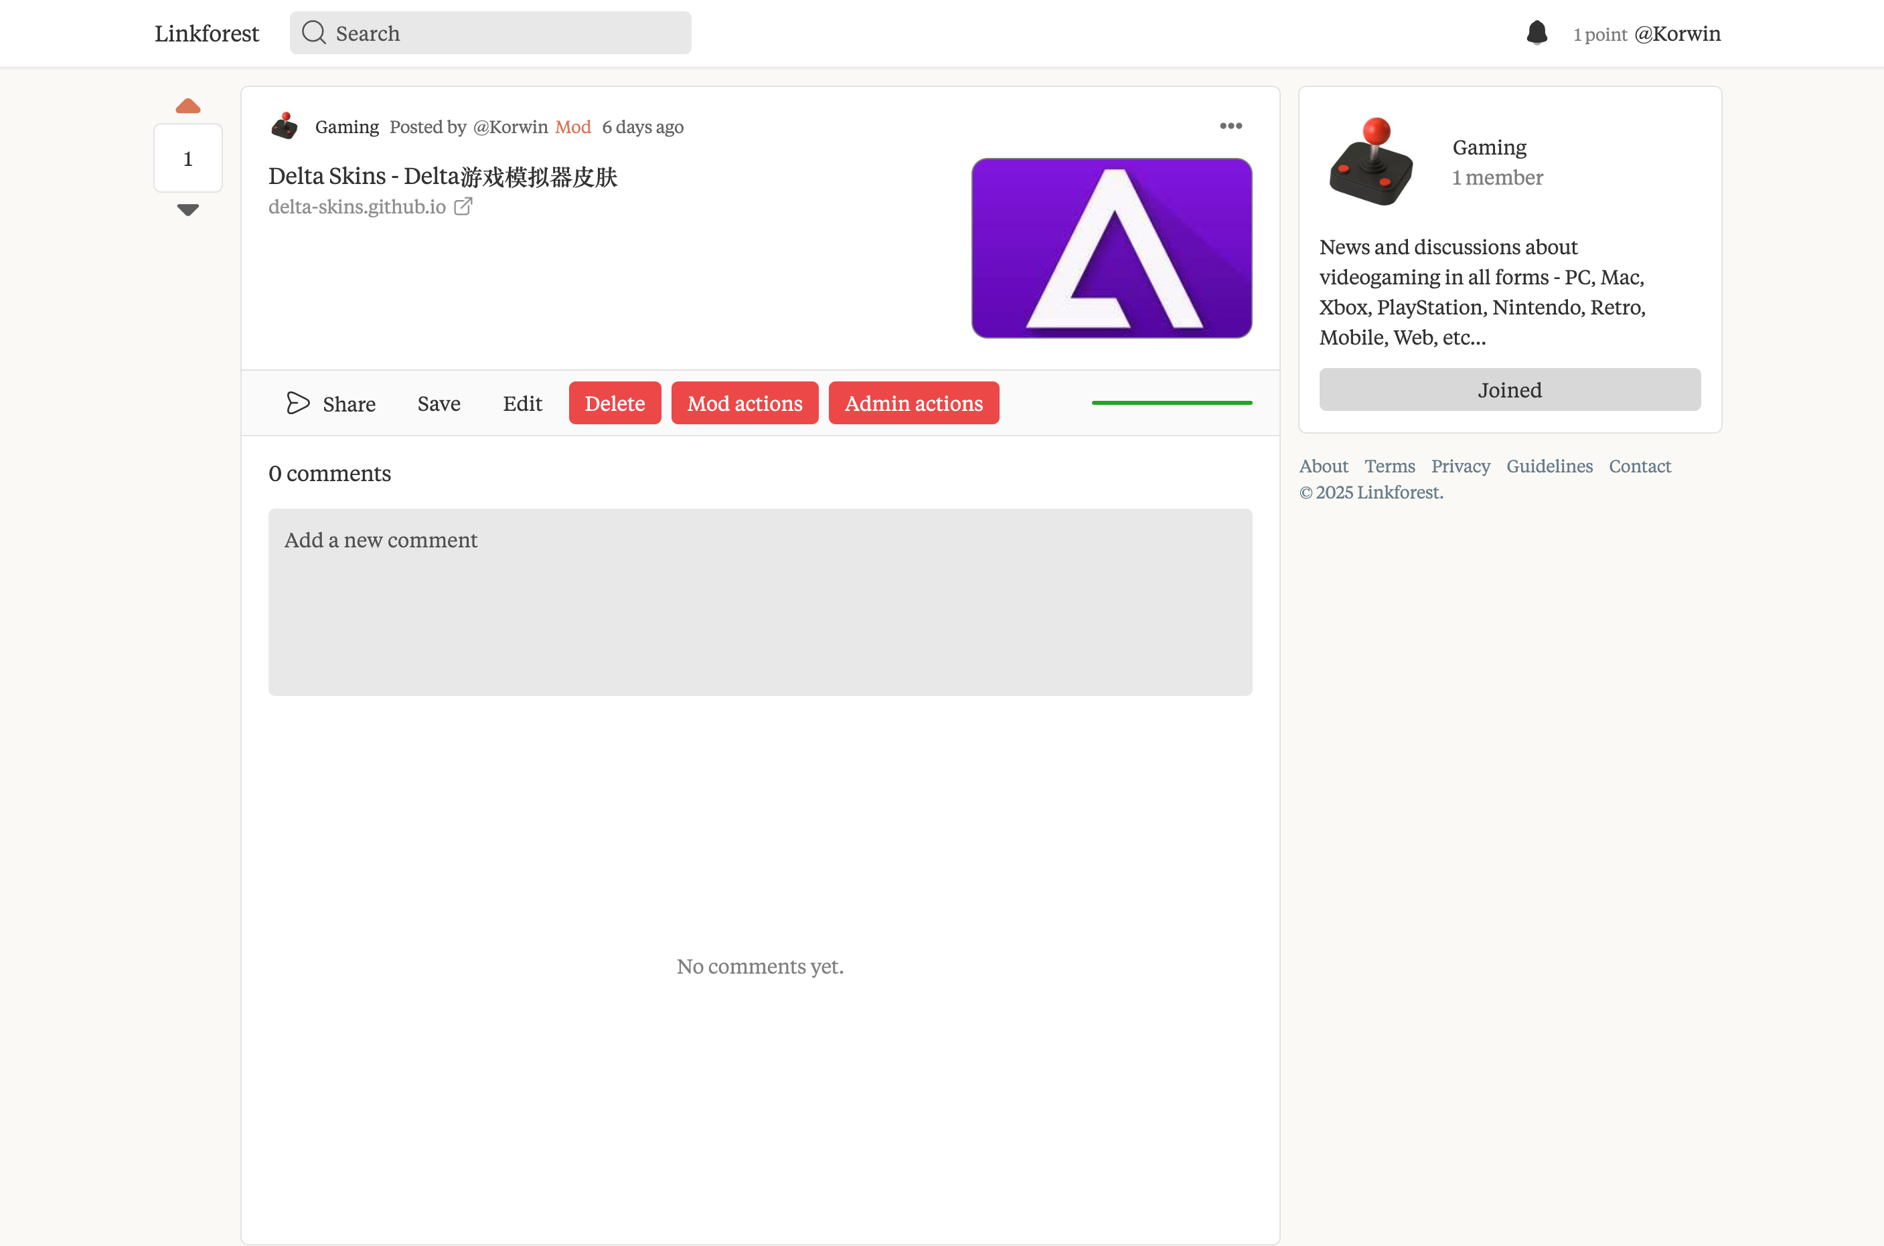Open the Delta logo thumbnail
This screenshot has height=1246, width=1884.
(1111, 248)
